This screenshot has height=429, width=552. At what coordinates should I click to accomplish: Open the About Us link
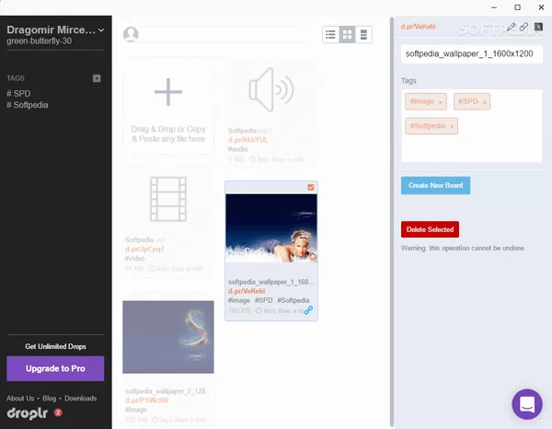(x=20, y=399)
